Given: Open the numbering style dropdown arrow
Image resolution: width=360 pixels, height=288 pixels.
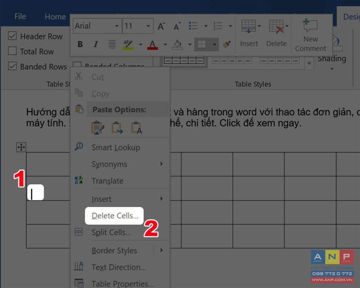Looking at the screenshot, I should click(230, 26).
